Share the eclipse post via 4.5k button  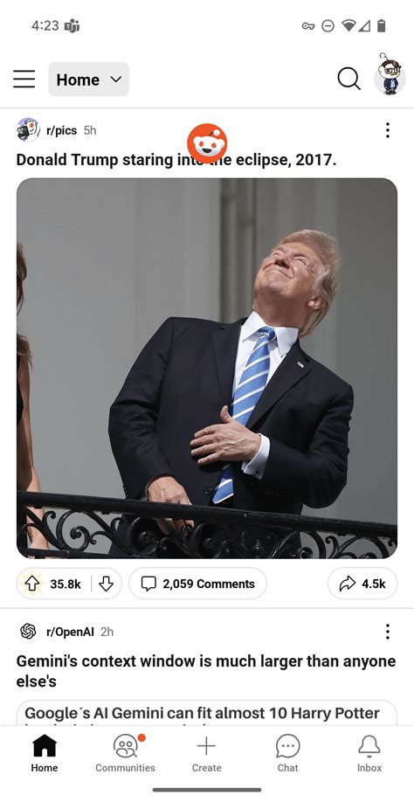[x=362, y=584]
